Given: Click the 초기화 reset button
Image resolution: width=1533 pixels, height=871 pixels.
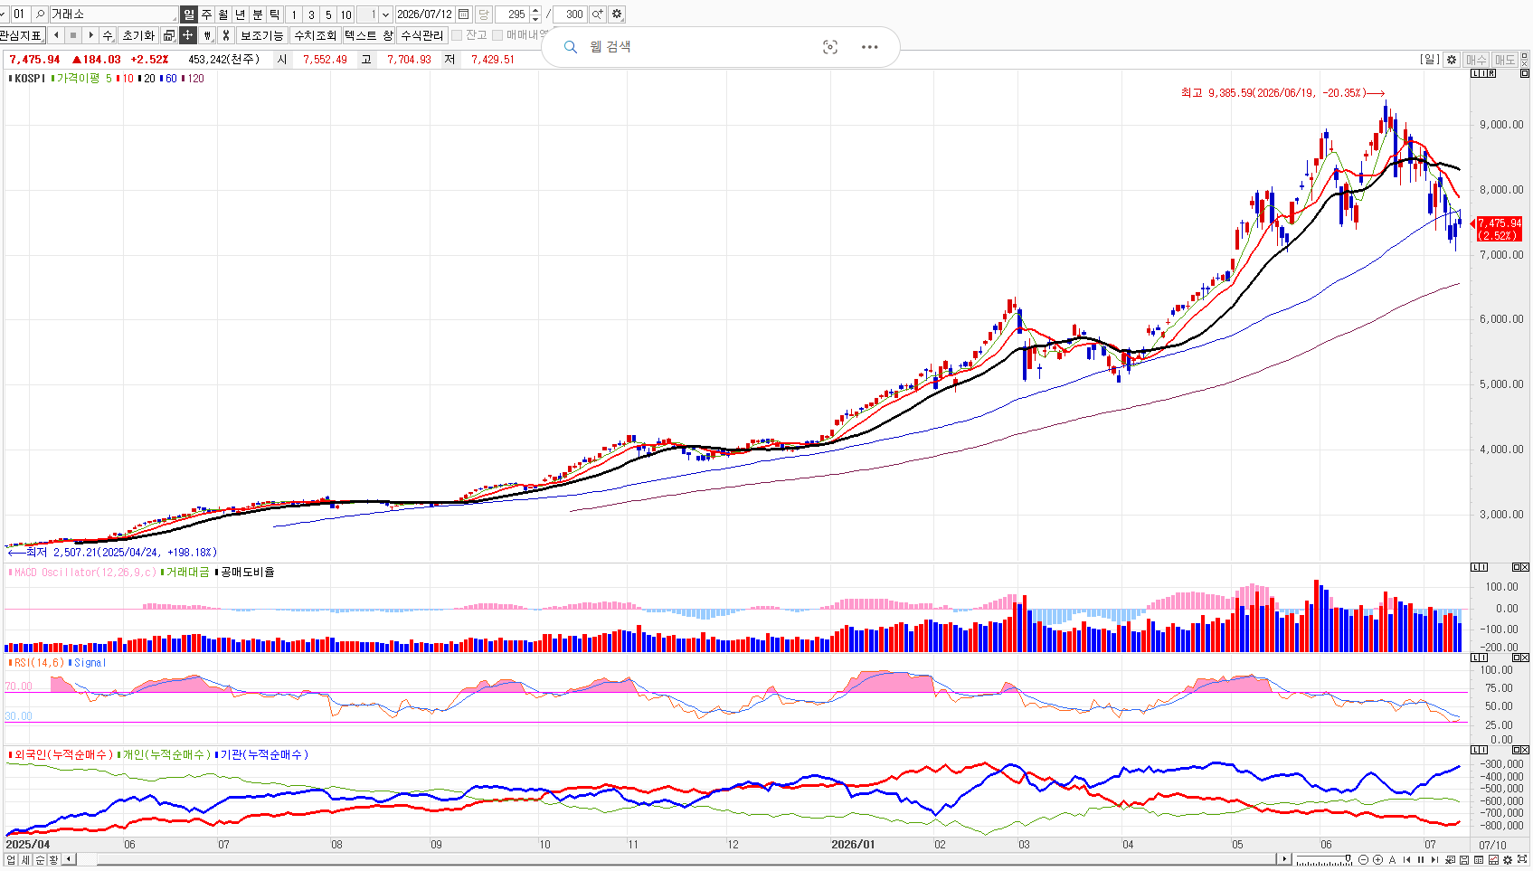Looking at the screenshot, I should click(x=138, y=35).
